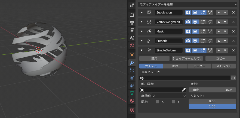This screenshot has width=240, height=118.
Task: Expand the Subdivision modifier panel
Action: pos(141,12)
